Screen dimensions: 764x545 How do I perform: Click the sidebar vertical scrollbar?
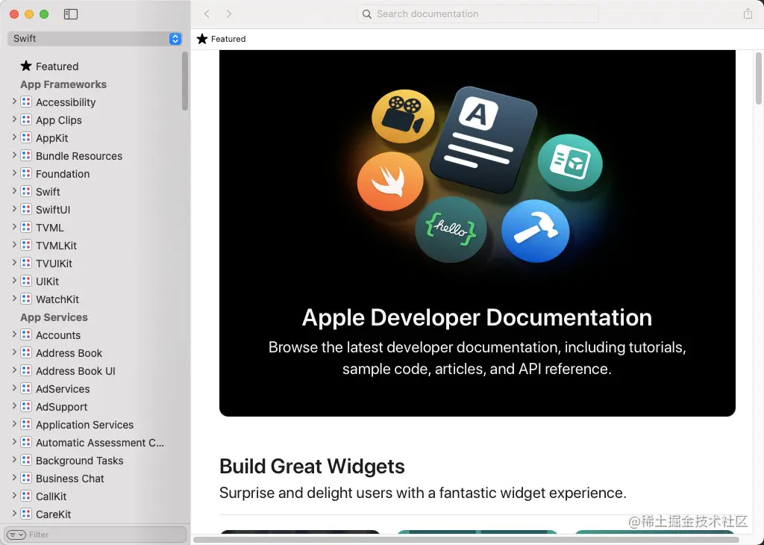pyautogui.click(x=185, y=81)
